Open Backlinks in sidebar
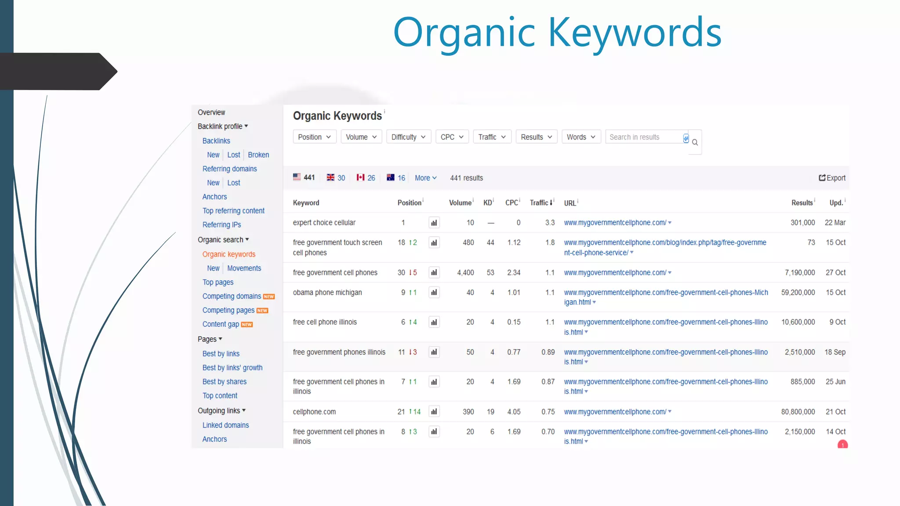The image size is (900, 506). point(216,141)
